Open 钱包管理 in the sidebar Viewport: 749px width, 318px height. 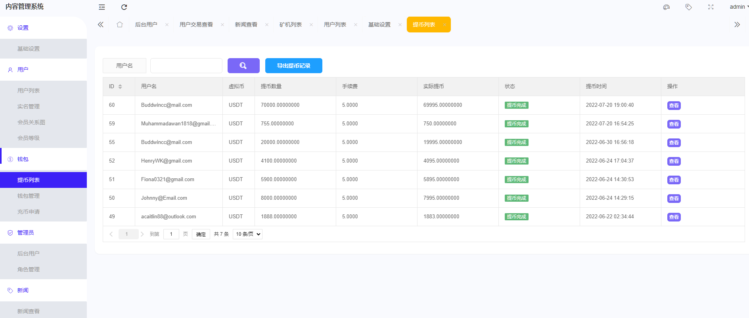tap(29, 196)
